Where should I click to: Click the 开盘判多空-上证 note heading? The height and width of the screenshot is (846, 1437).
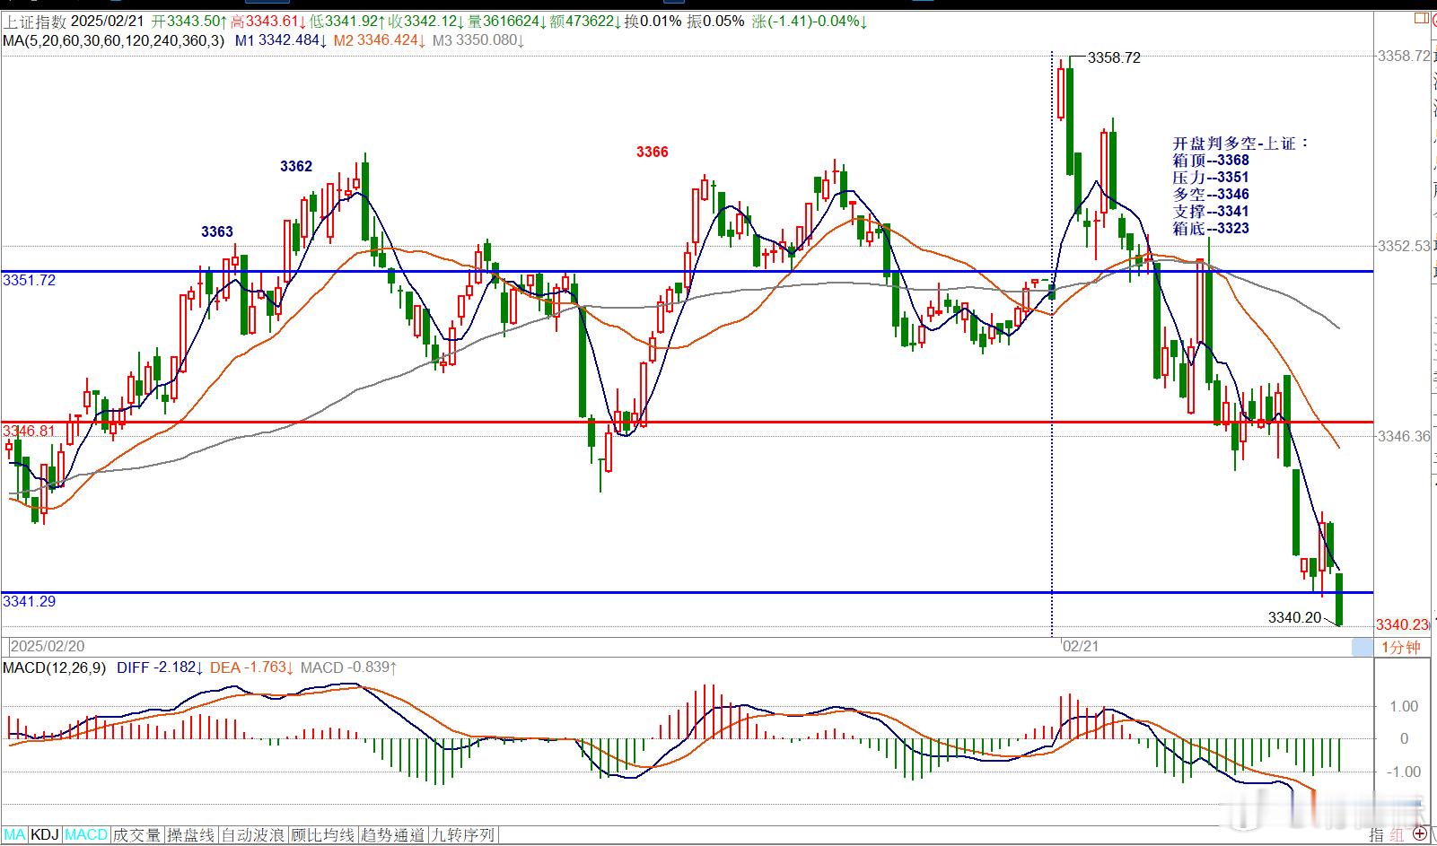[x=1241, y=144]
